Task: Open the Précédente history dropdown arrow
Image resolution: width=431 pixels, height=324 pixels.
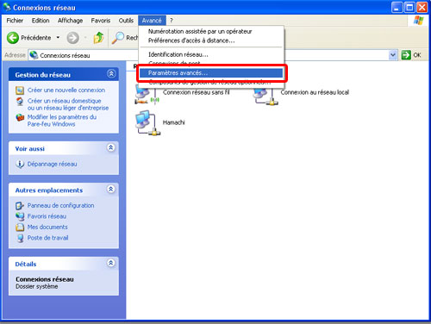Action: tap(58, 38)
